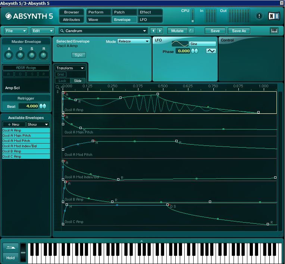Go to next preset arrow
285x264 pixels.
click(160, 31)
